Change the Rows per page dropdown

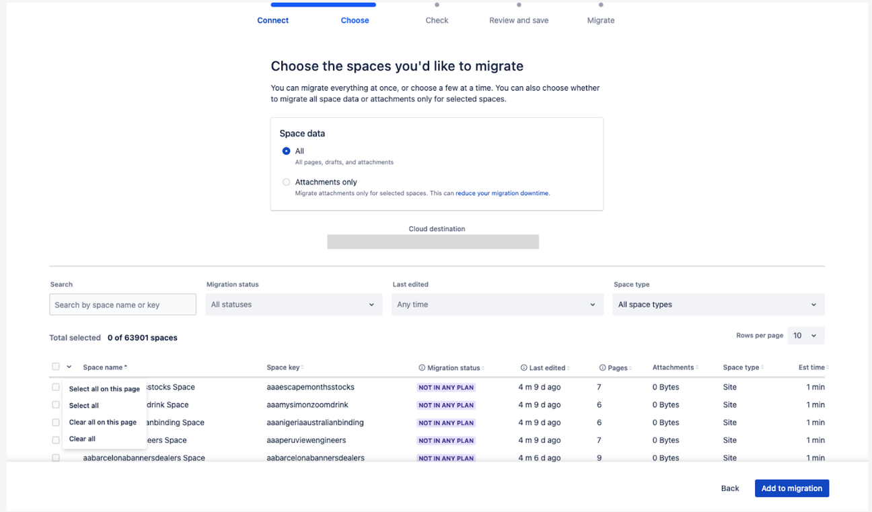point(805,335)
